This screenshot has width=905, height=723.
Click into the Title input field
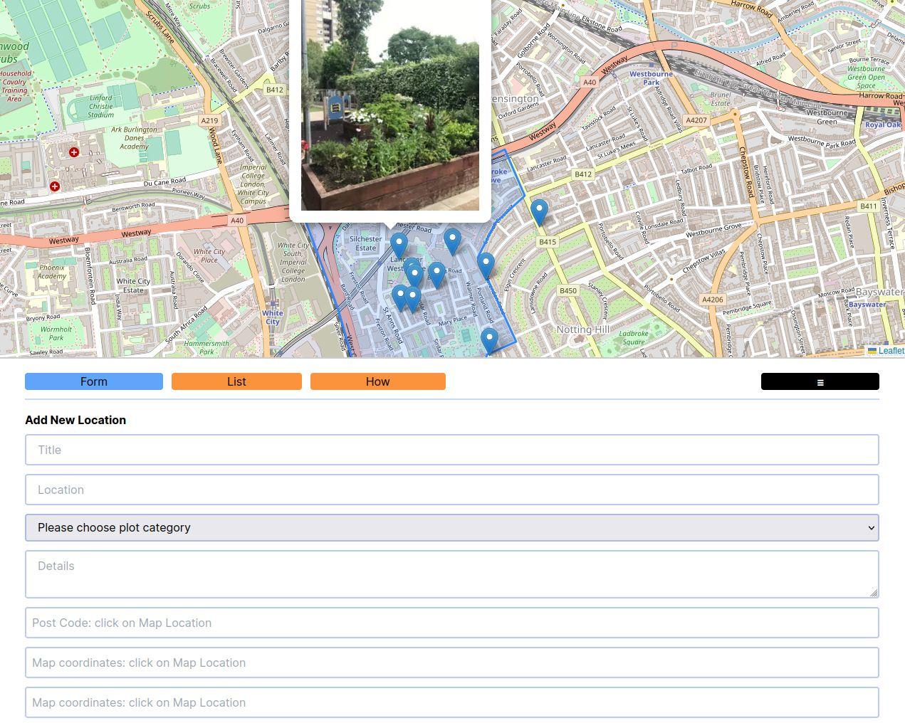click(452, 450)
